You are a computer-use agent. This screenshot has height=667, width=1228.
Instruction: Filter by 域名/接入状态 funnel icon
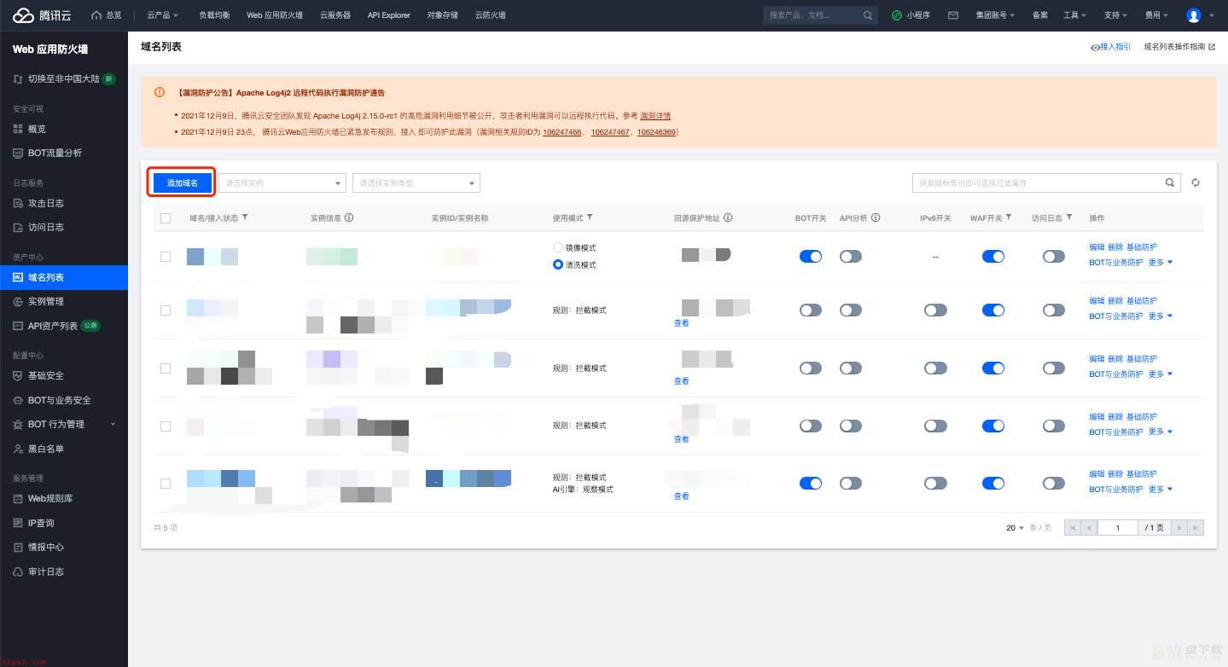[x=245, y=217]
